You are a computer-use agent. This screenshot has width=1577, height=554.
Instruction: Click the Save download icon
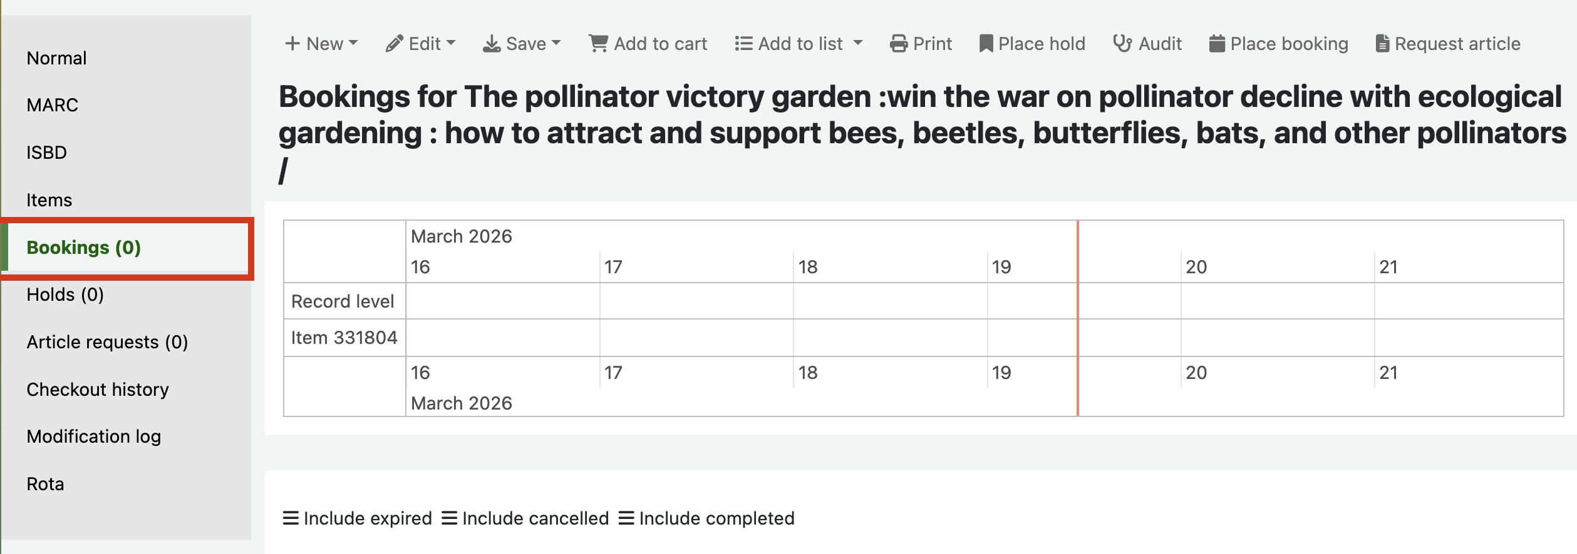click(x=492, y=44)
